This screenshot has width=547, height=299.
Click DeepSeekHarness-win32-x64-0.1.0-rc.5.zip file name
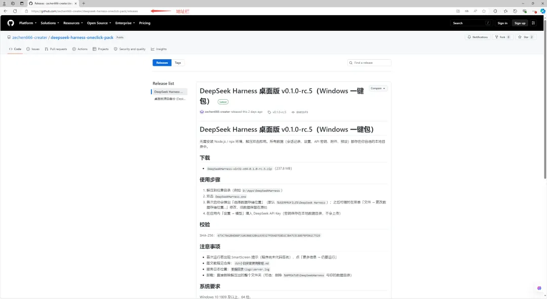[x=239, y=168]
